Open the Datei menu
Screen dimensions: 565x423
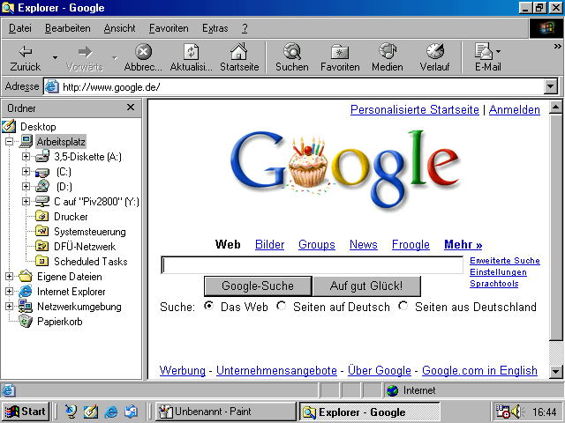pos(19,28)
